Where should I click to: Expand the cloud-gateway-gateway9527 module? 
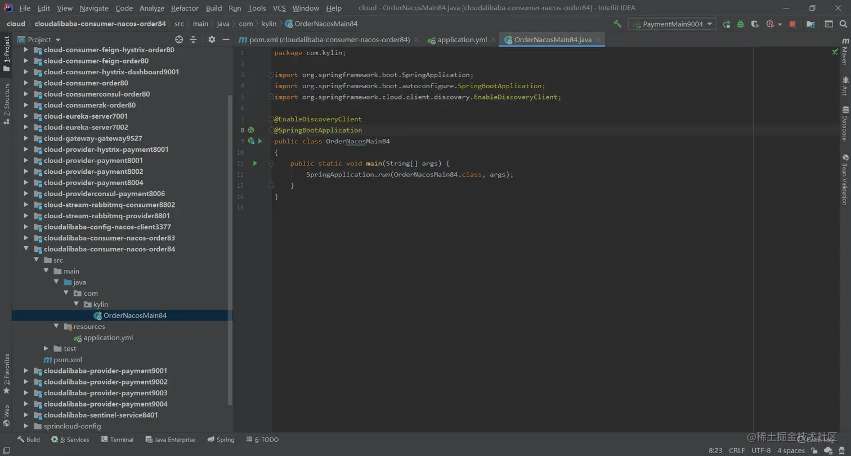pos(26,138)
